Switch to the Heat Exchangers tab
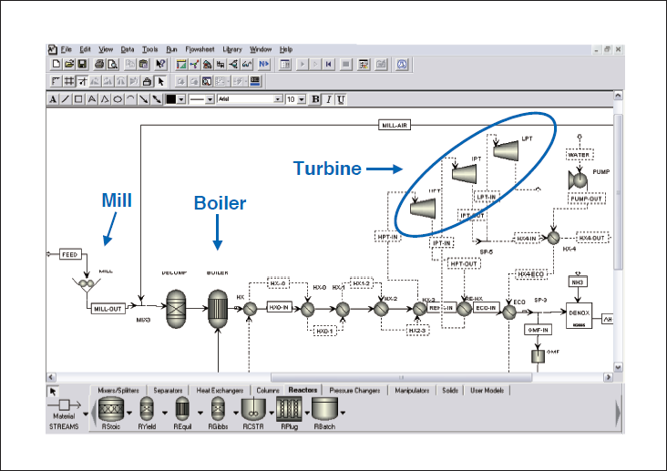667x471 pixels. point(219,390)
